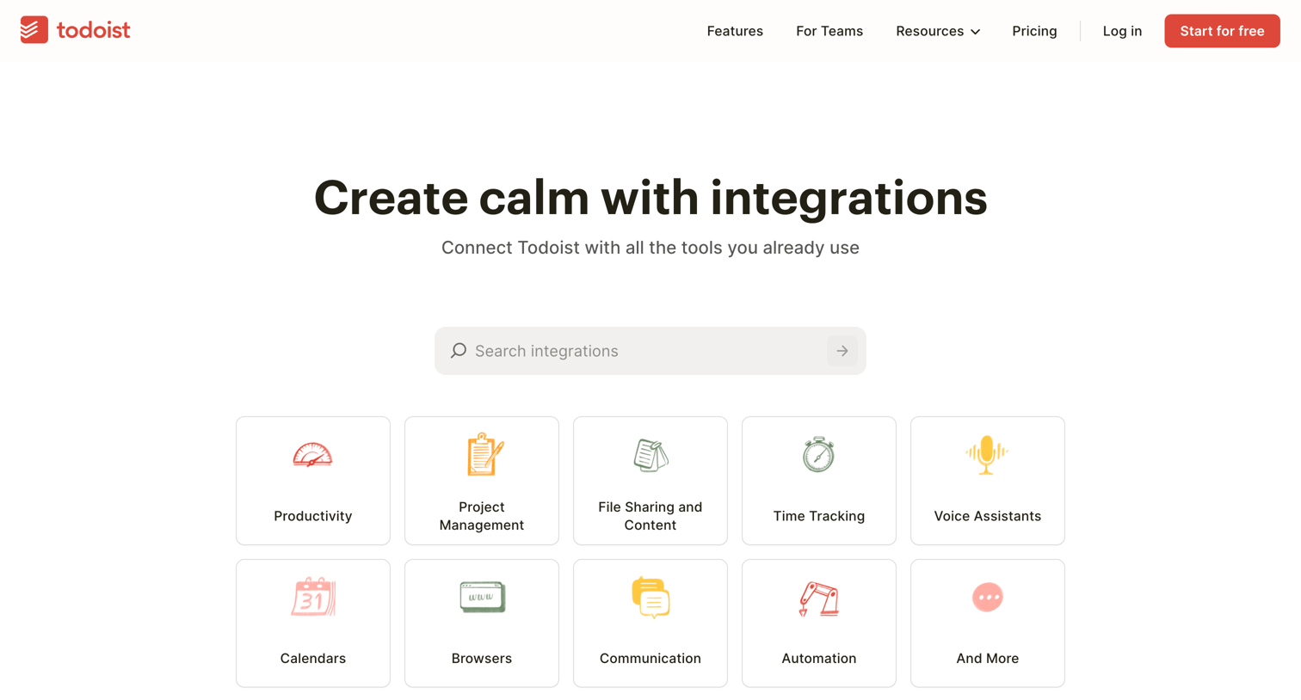The width and height of the screenshot is (1301, 700).
Task: Open File Sharing and Content label
Action: (650, 516)
